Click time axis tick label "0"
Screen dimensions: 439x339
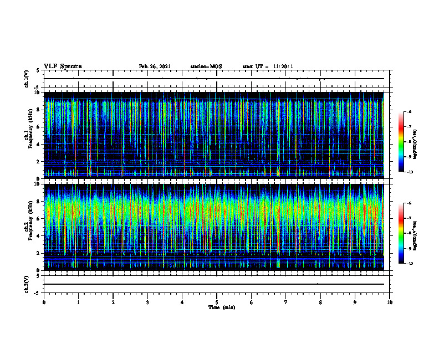[x=44, y=302]
